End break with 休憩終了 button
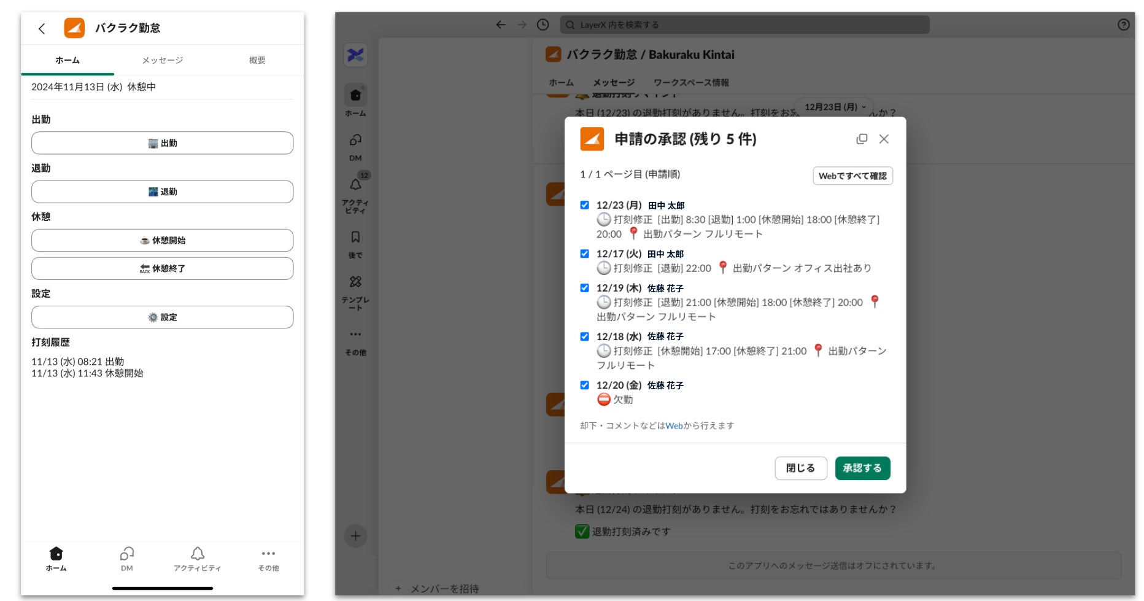Image resolution: width=1144 pixels, height=601 pixels. (x=162, y=268)
